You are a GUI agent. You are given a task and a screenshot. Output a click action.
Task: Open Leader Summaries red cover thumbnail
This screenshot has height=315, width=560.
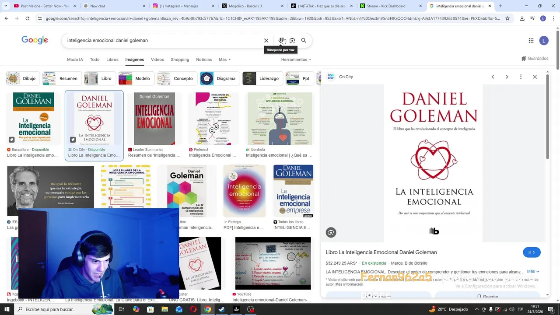pyautogui.click(x=154, y=119)
